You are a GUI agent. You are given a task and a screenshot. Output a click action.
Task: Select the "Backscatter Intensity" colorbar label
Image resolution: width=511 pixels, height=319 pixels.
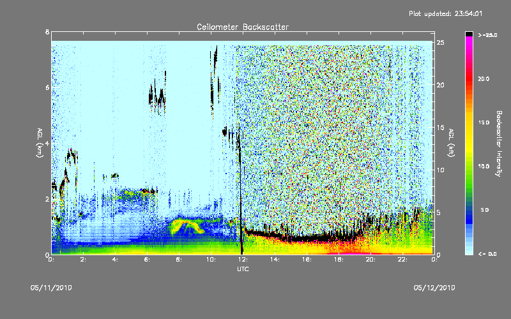click(x=499, y=144)
